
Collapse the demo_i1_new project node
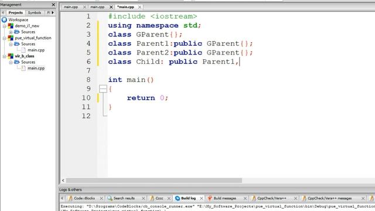pos(4,26)
